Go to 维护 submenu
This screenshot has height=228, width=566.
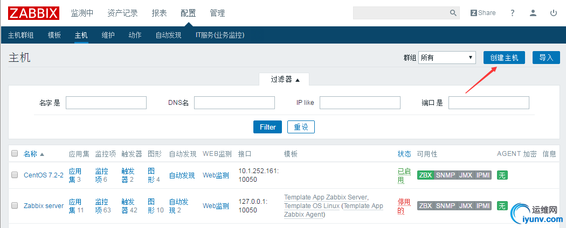click(108, 35)
